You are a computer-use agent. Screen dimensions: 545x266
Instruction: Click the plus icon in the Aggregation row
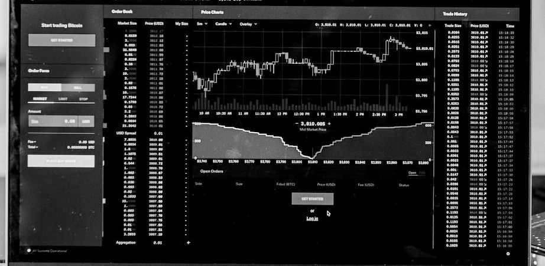pyautogui.click(x=189, y=243)
